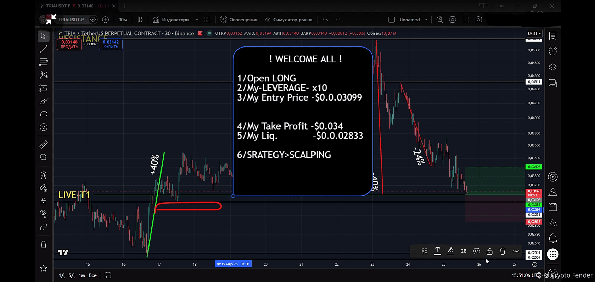Screen dimensions: 595x282
Task: Remove objects with left toolbar trash icon
Action: click(43, 244)
